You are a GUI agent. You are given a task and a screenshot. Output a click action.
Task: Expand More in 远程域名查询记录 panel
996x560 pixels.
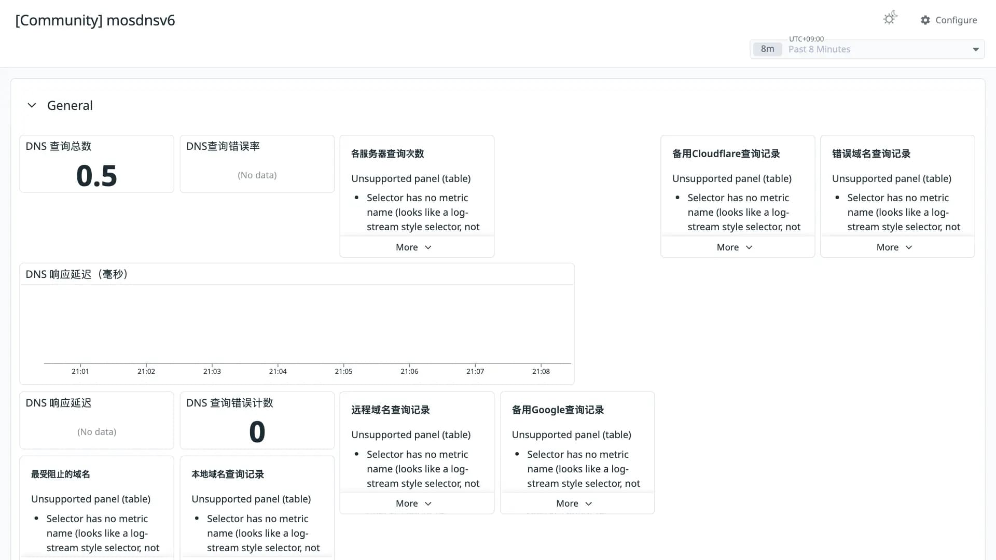click(413, 503)
